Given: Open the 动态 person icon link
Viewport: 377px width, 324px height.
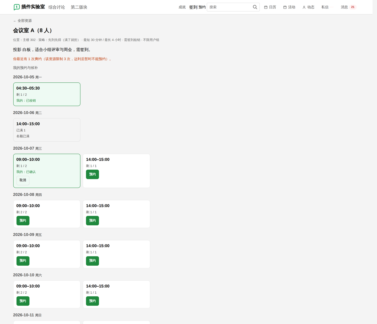Looking at the screenshot, I should [x=308, y=7].
